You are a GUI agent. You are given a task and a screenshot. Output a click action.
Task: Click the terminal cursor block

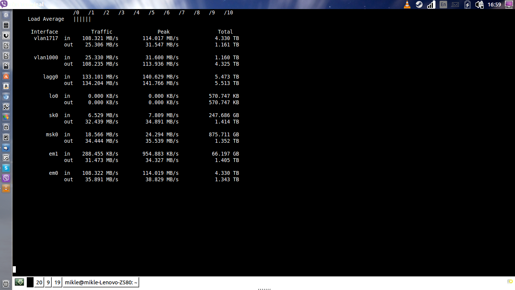click(x=14, y=269)
